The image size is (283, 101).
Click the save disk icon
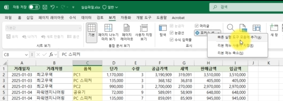45,7
